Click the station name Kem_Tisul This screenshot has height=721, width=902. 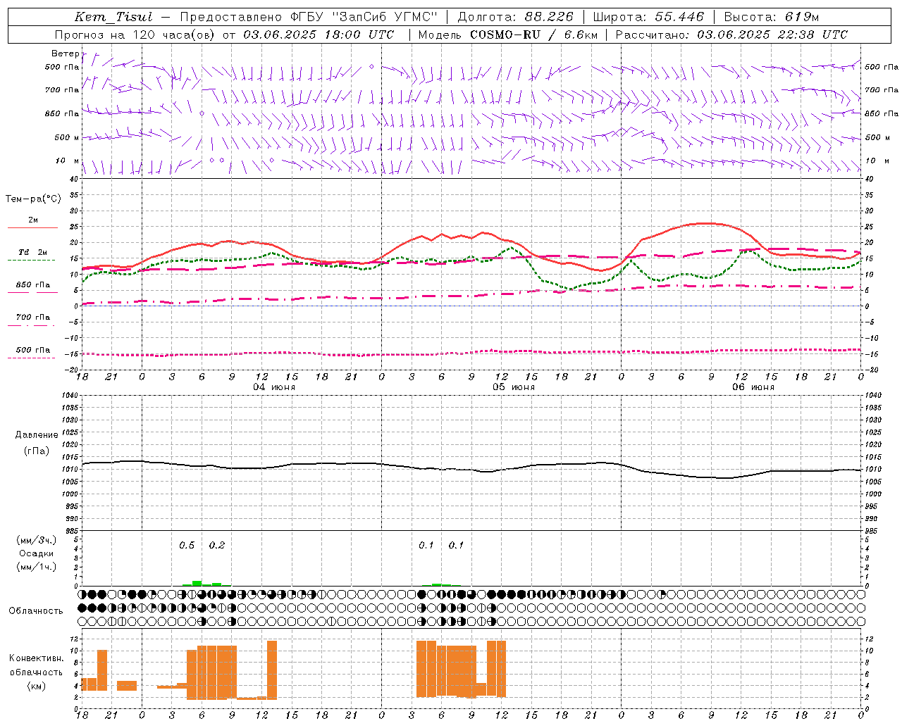tap(113, 17)
